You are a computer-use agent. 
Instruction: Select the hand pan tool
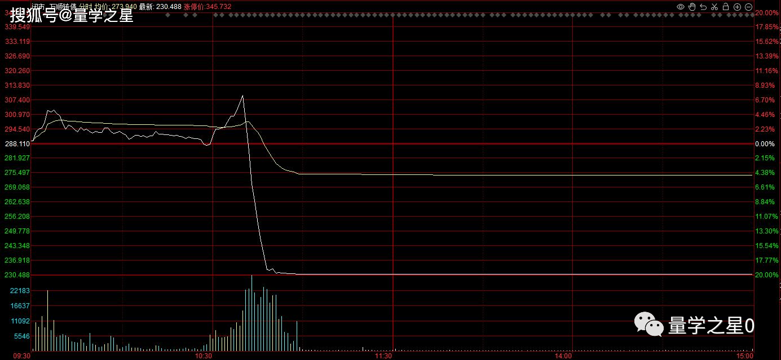[x=692, y=7]
